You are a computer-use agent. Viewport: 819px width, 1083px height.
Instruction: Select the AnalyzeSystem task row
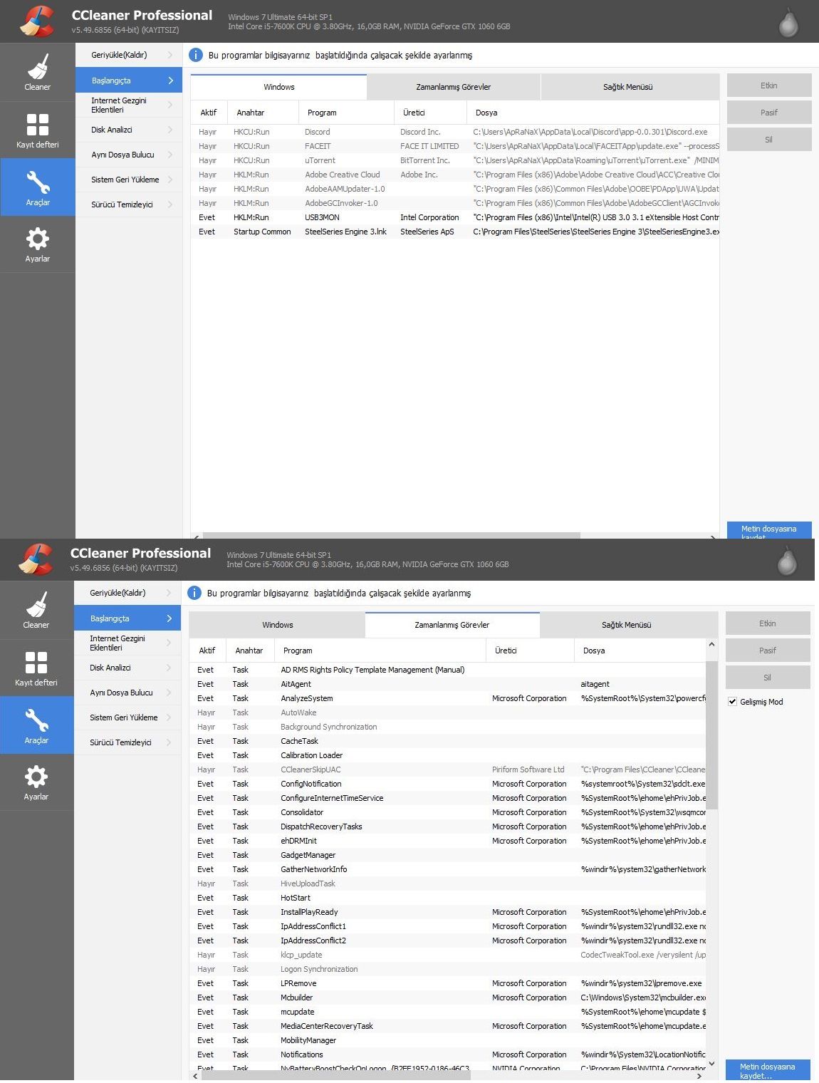click(448, 698)
